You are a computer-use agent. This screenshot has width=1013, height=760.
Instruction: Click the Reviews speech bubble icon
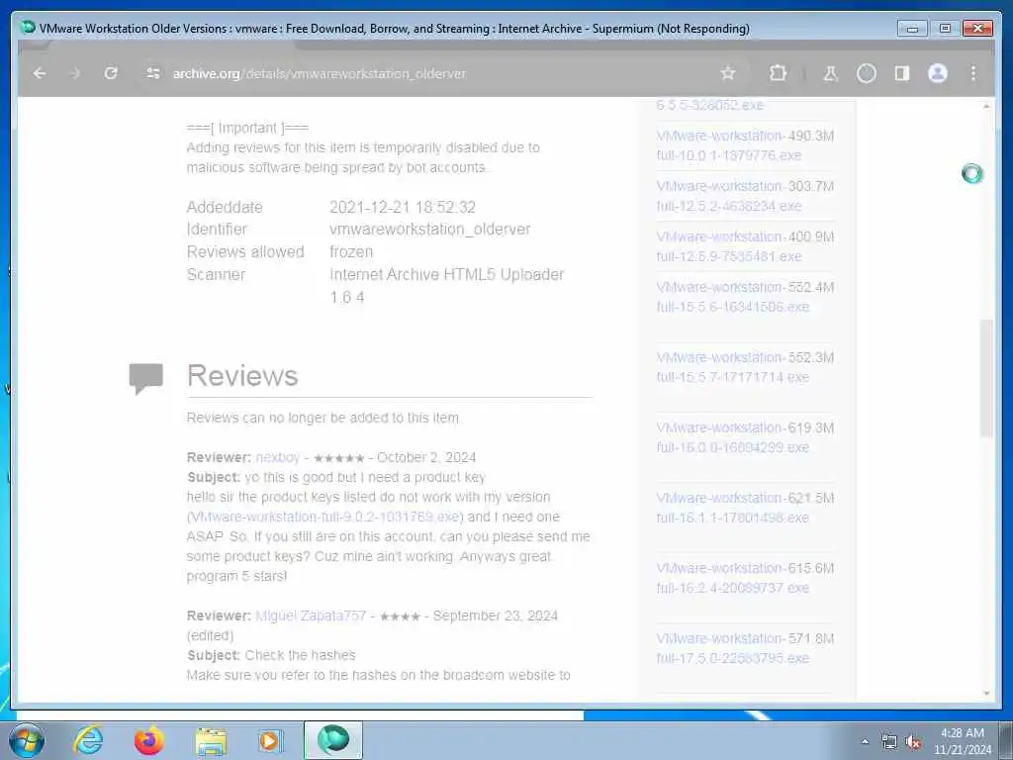pos(146,379)
